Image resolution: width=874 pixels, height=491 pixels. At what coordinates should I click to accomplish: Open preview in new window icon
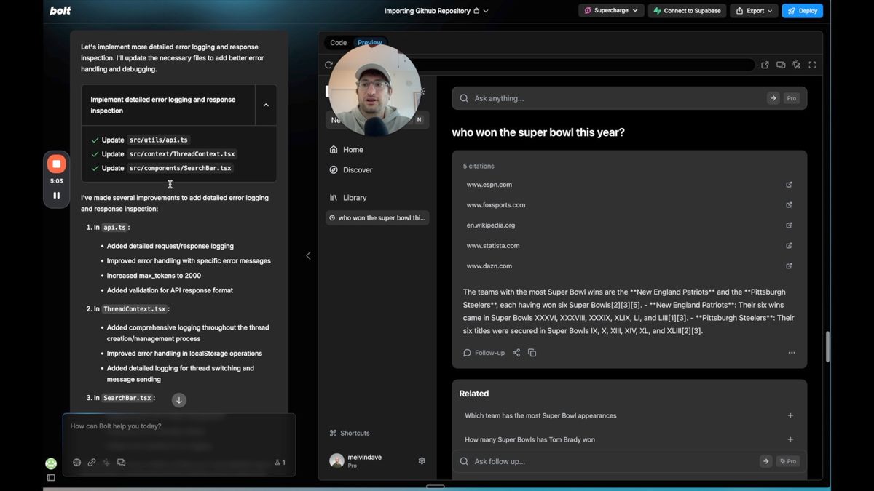pos(765,65)
